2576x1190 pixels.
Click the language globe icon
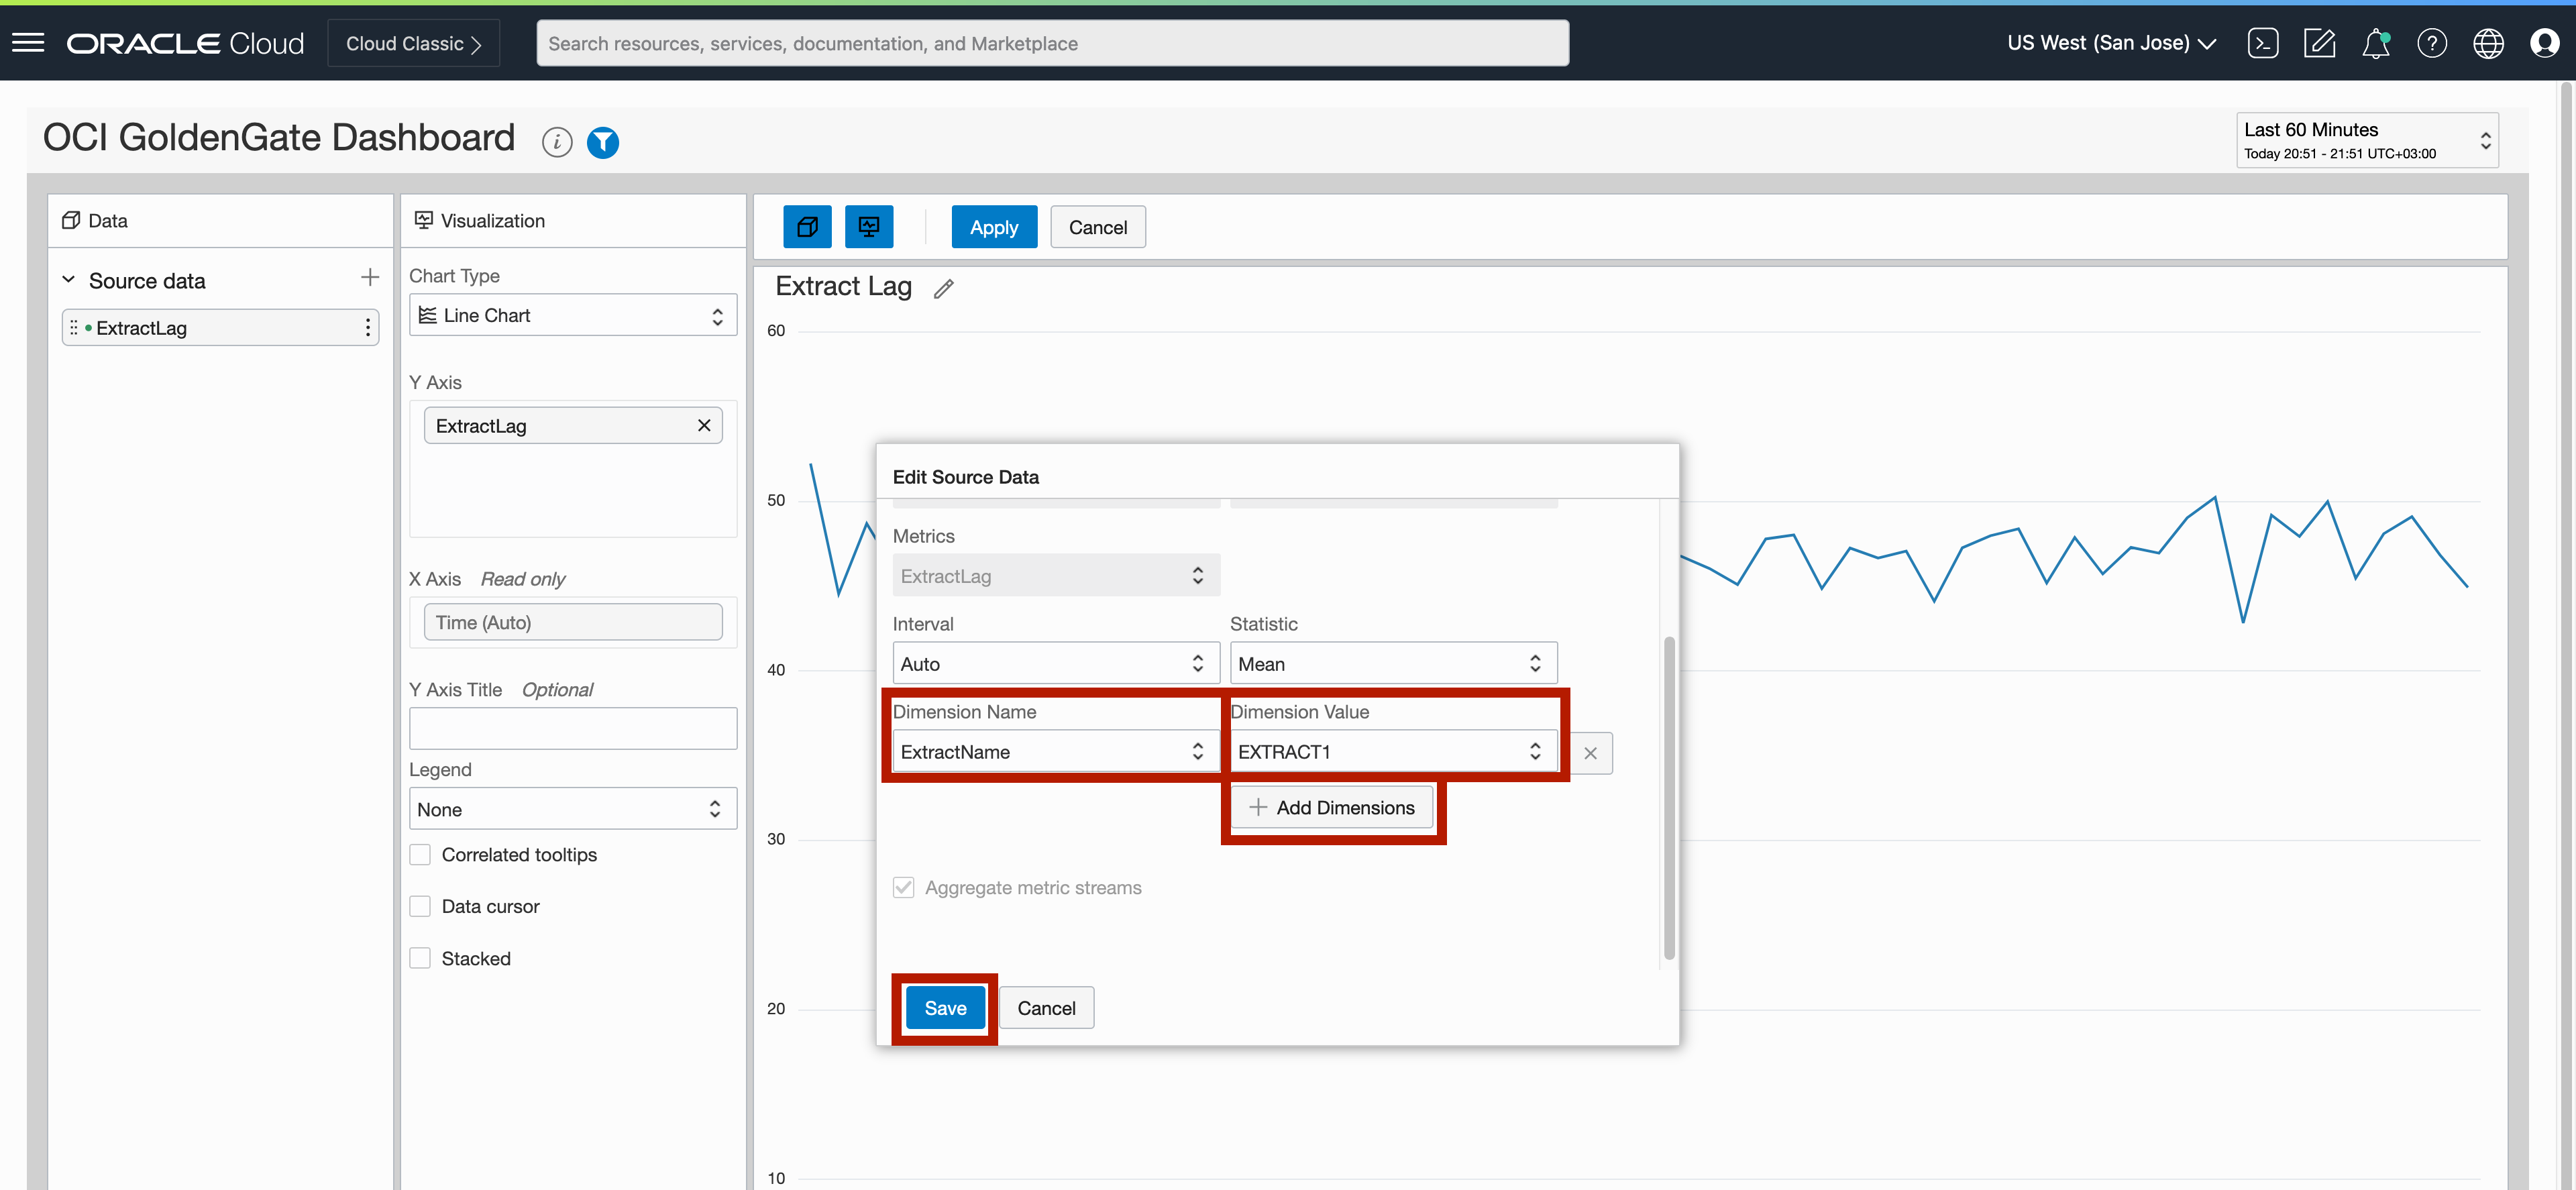click(2487, 43)
